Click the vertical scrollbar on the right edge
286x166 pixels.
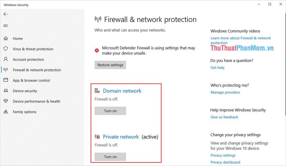(x=285, y=64)
